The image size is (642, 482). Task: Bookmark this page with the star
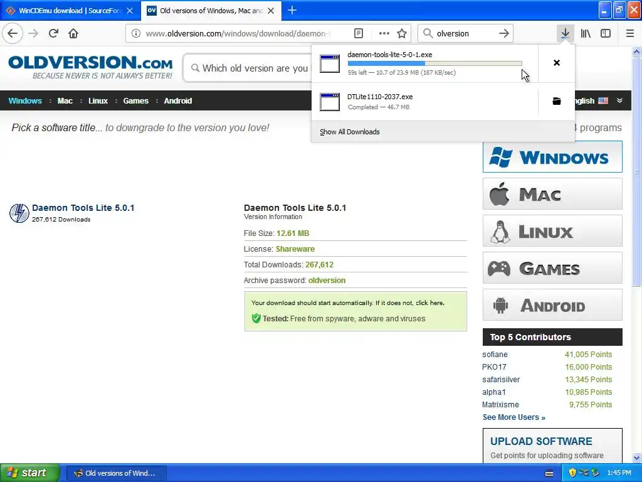(x=402, y=34)
